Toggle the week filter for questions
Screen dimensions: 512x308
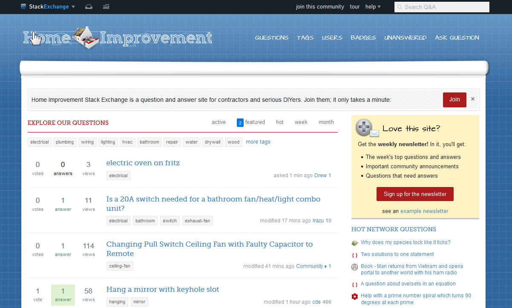coord(301,122)
